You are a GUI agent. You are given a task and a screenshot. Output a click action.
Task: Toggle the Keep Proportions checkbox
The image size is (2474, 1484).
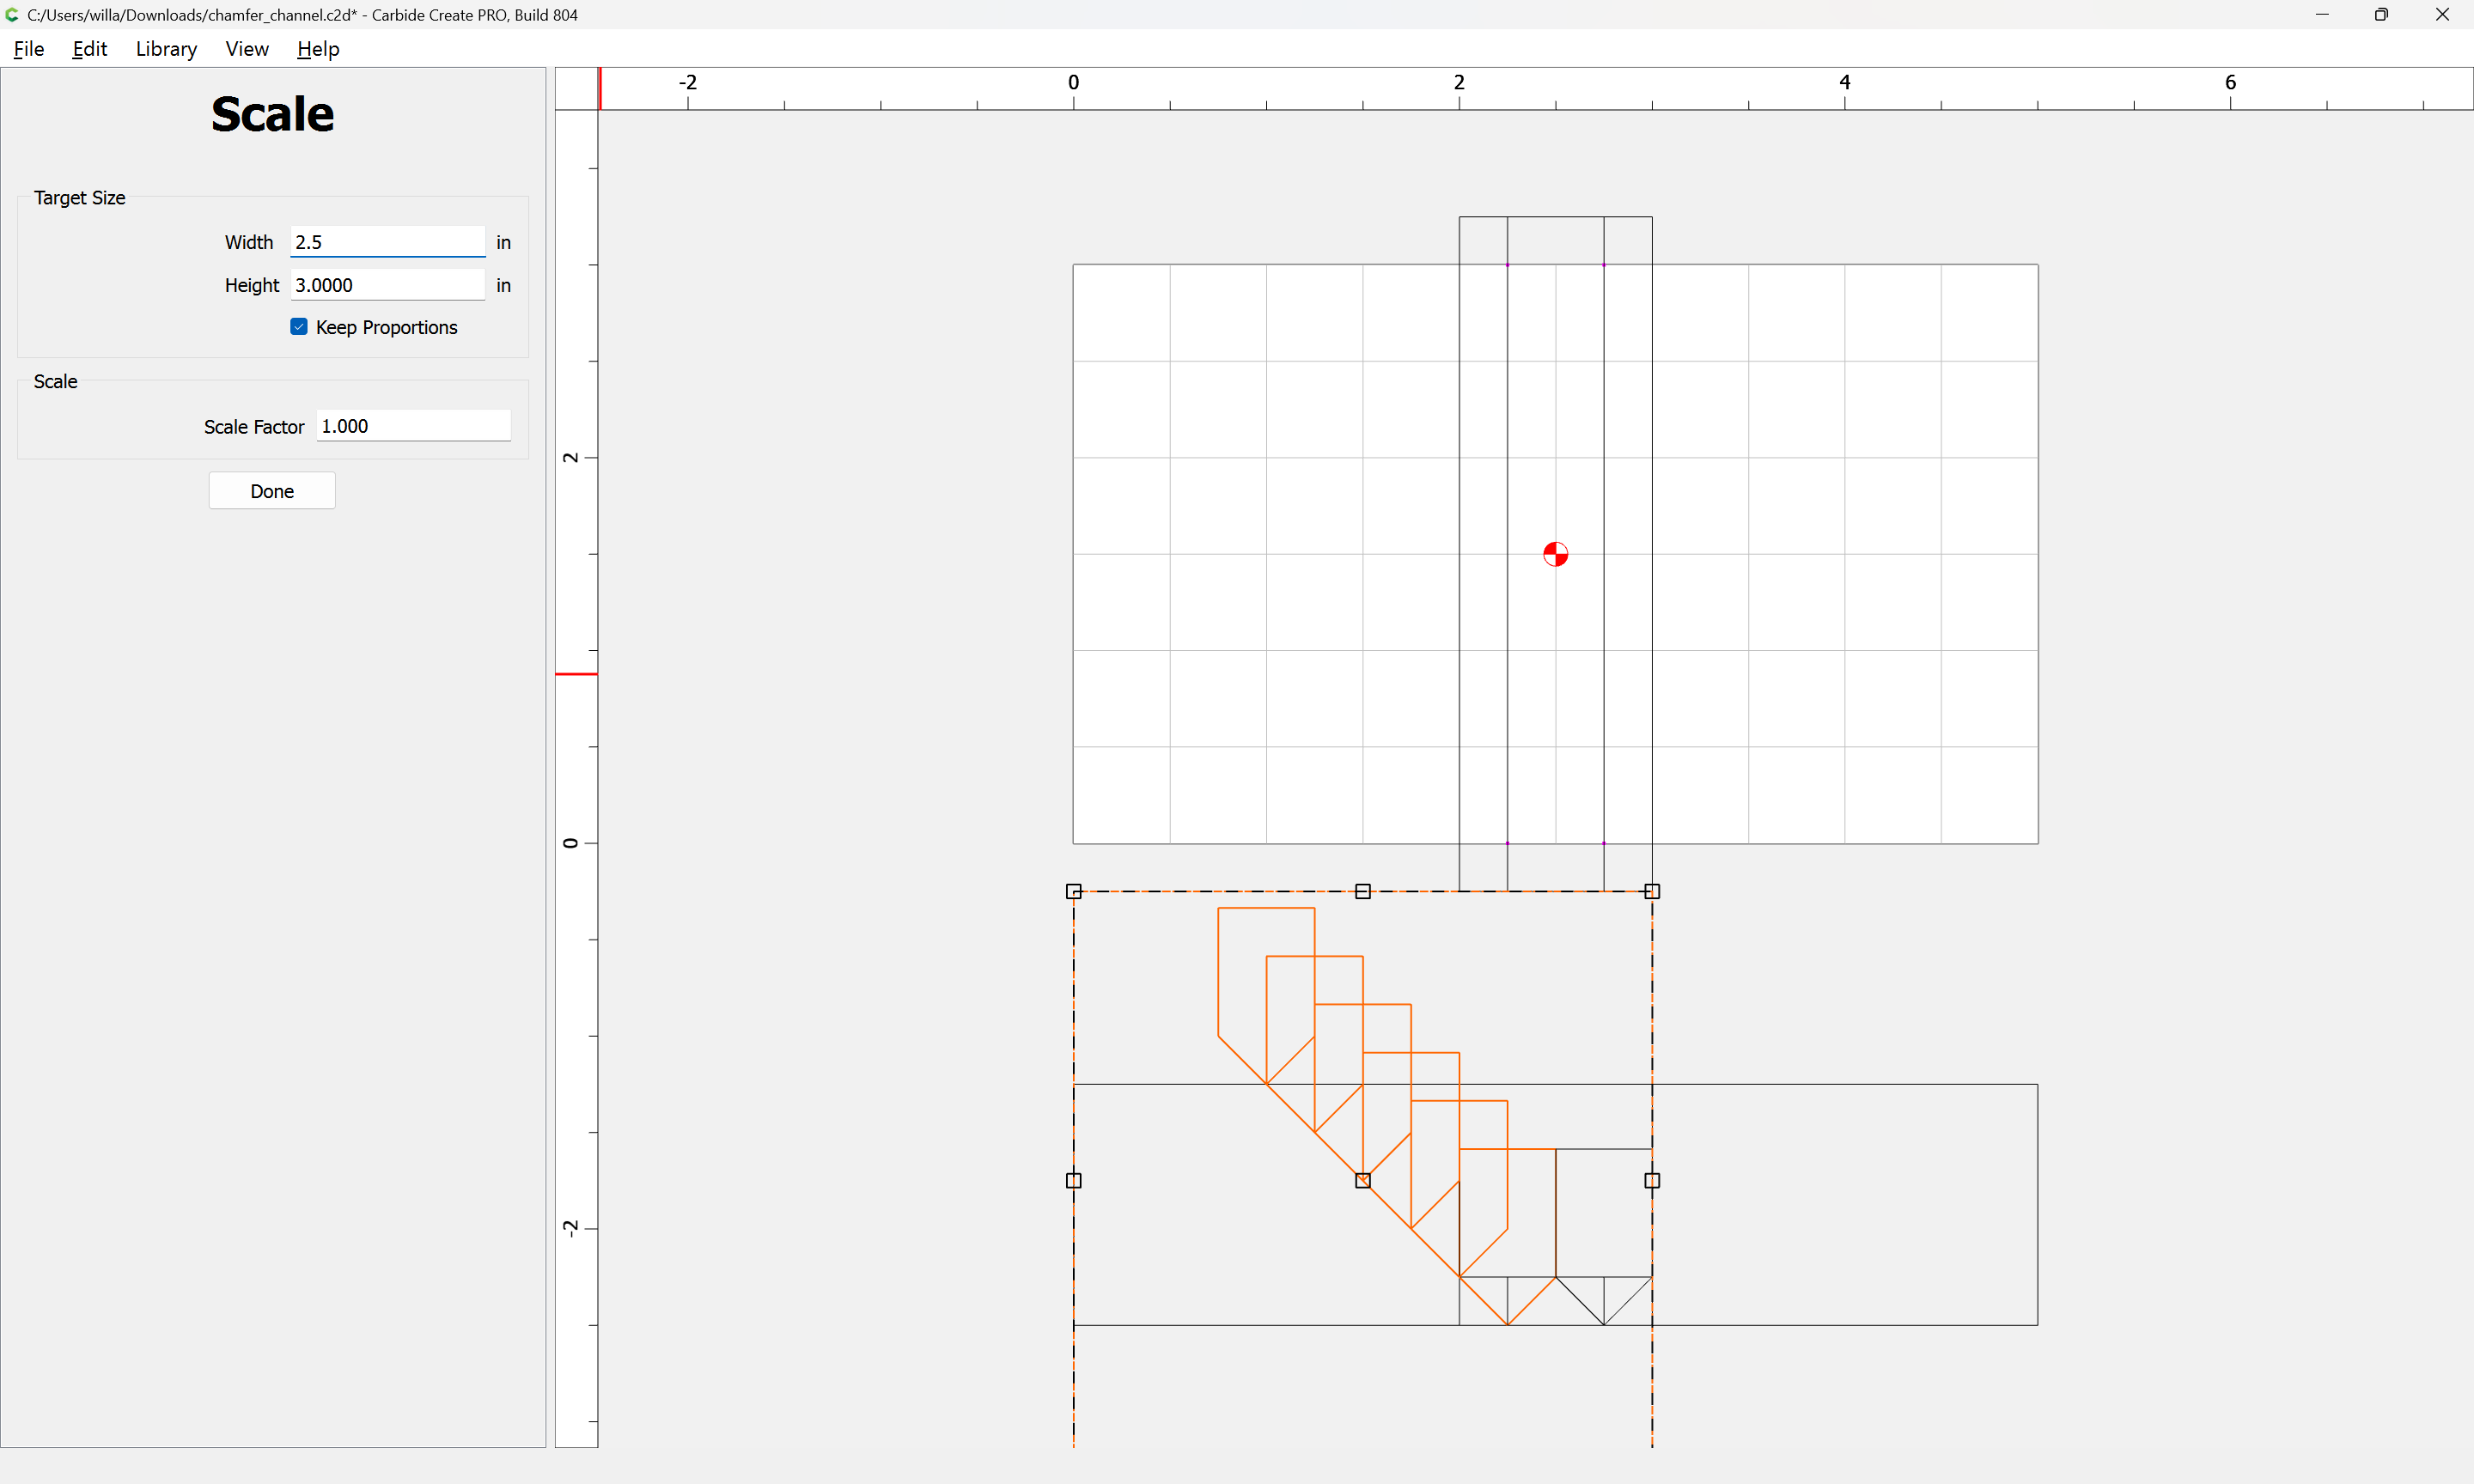point(299,327)
